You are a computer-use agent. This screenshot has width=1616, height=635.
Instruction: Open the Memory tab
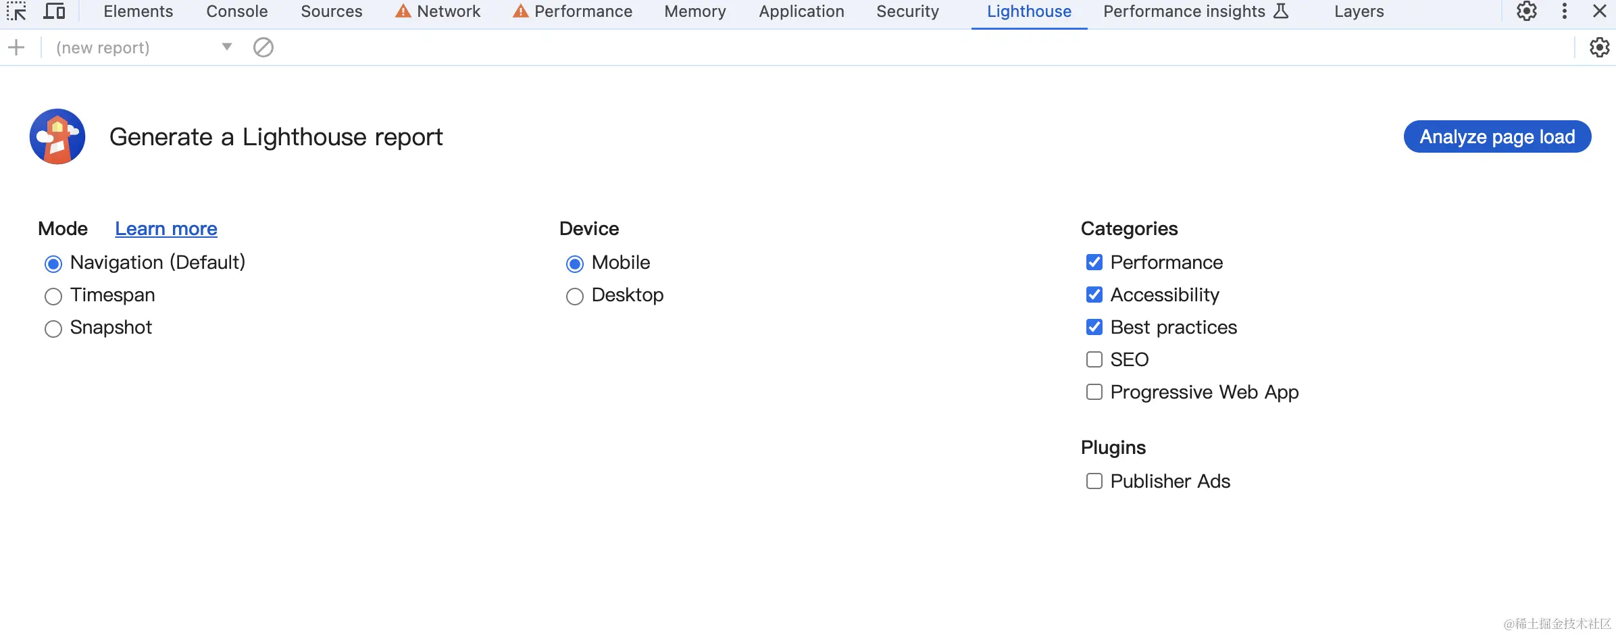(695, 11)
